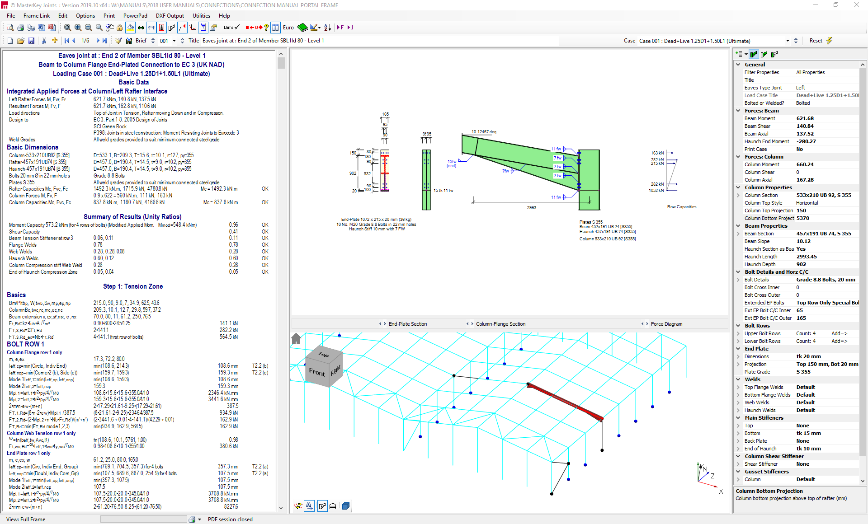This screenshot has height=524, width=868.
Task: Click the print preview icon
Action: coord(10,28)
